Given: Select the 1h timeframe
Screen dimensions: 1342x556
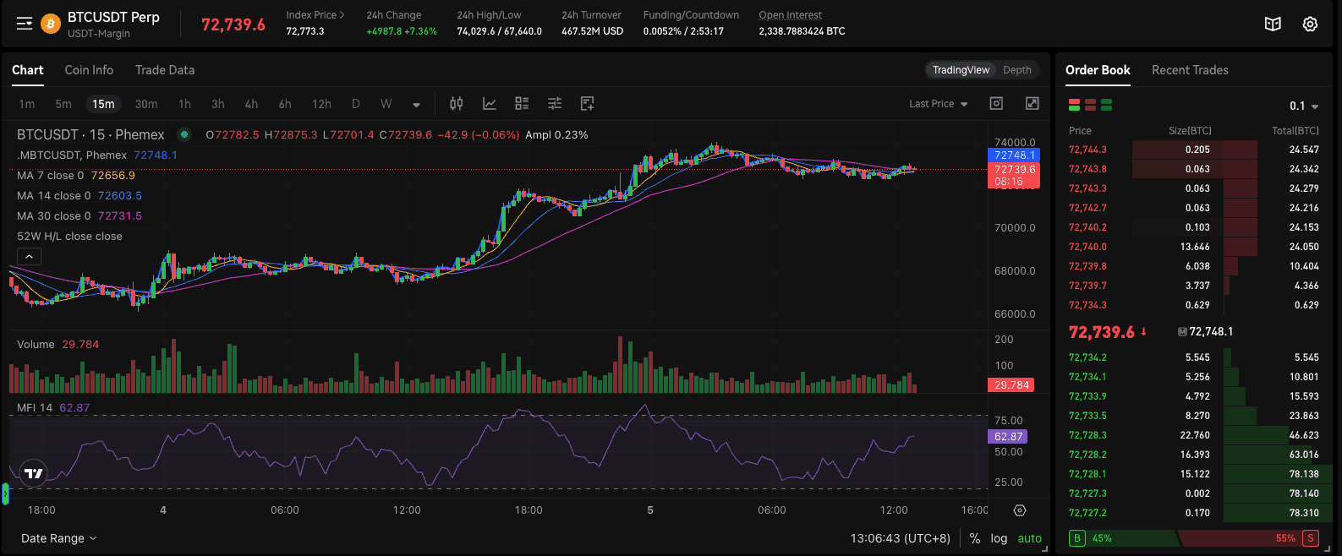Looking at the screenshot, I should pyautogui.click(x=184, y=104).
